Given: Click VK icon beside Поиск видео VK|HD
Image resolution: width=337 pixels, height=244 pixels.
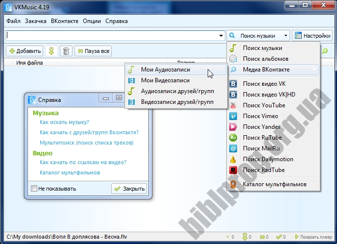Looking at the screenshot, I should coord(233,95).
